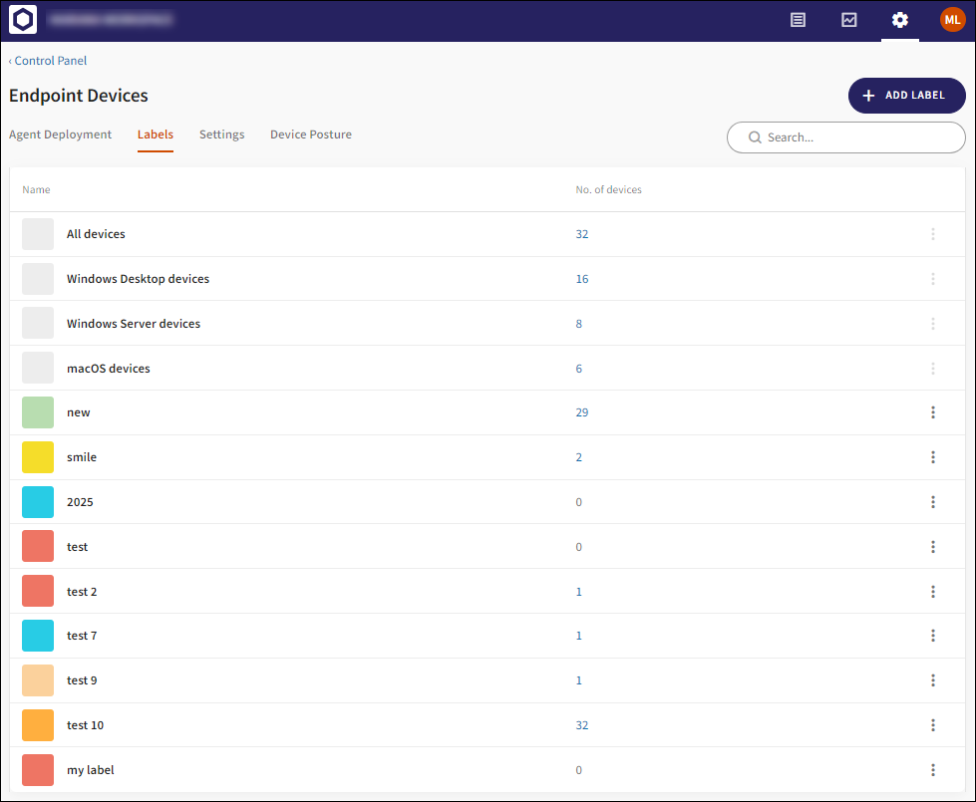Open the logs list icon in header
This screenshot has height=802, width=976.
(798, 20)
